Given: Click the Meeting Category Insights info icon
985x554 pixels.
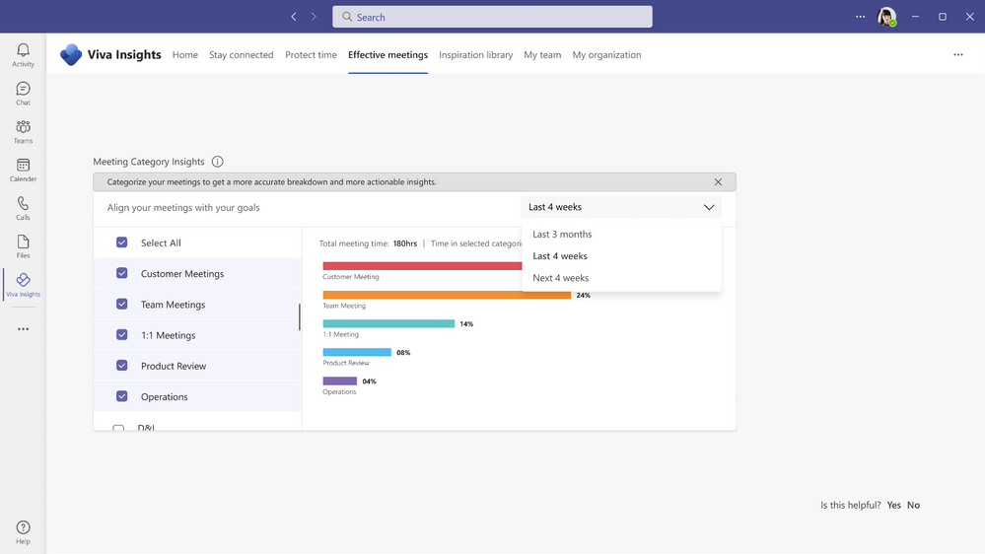Looking at the screenshot, I should 218,162.
